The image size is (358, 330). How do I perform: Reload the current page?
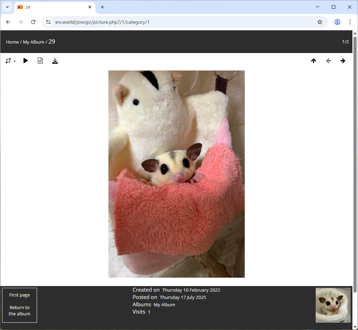33,22
